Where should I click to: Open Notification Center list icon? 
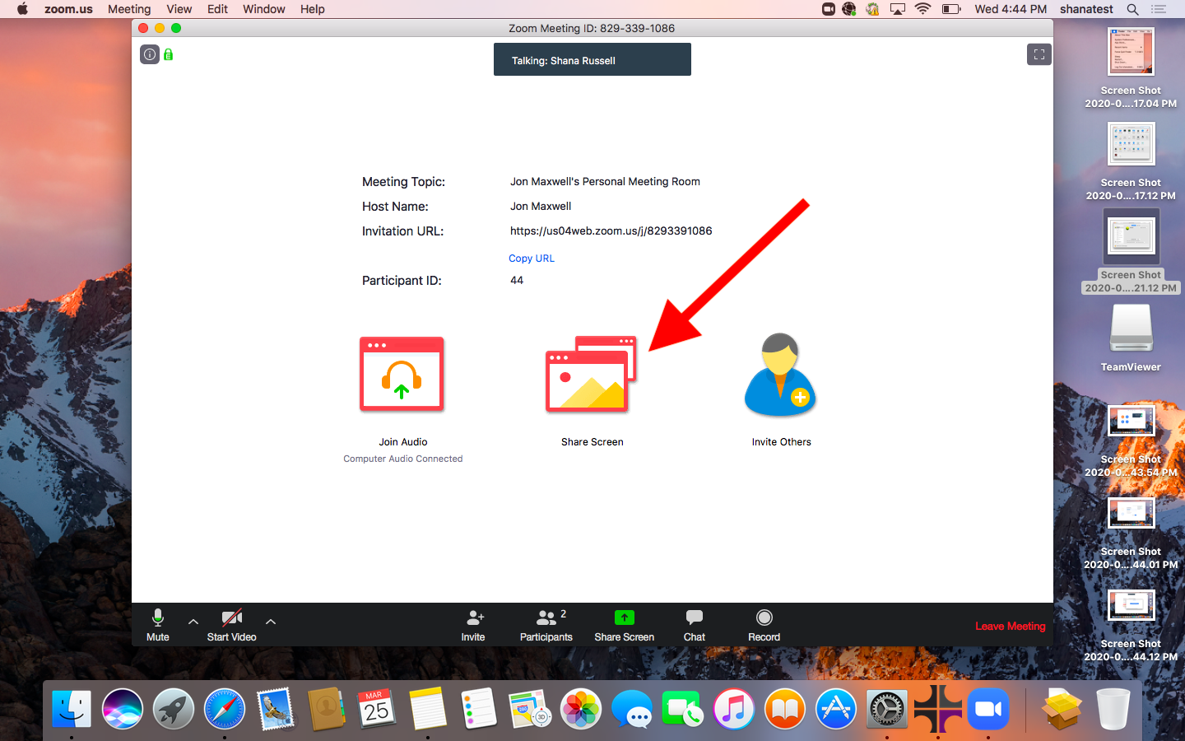click(x=1159, y=9)
